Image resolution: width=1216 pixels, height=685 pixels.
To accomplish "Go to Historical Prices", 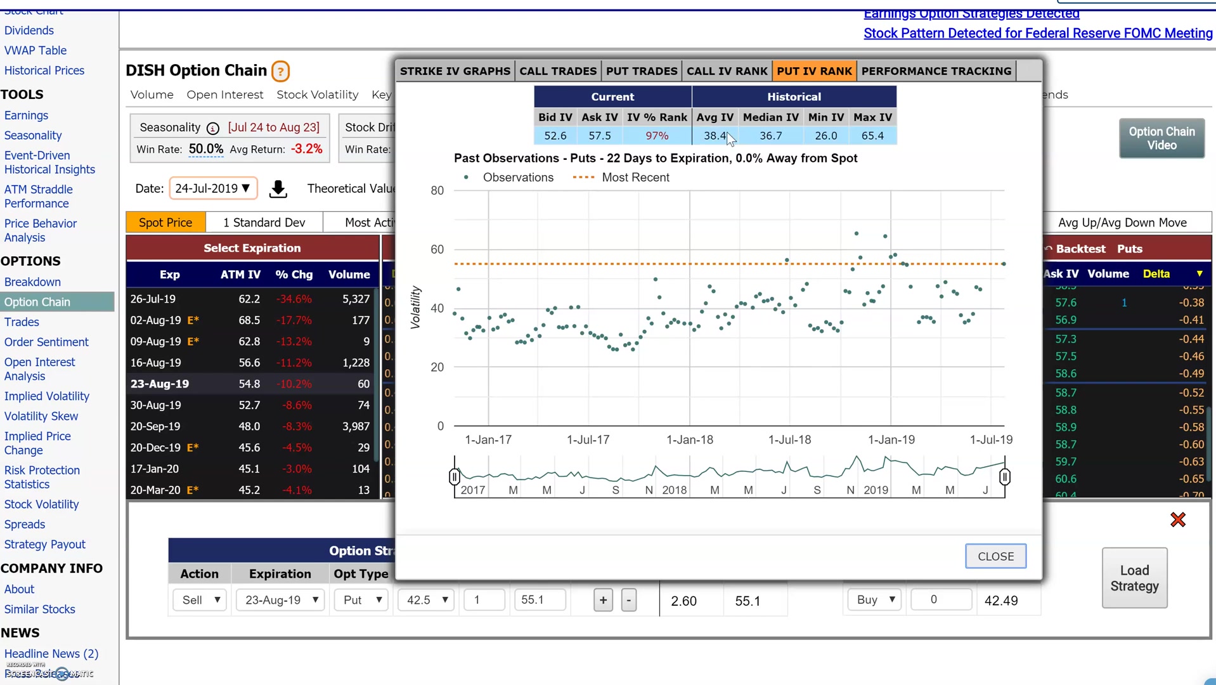I will tap(44, 71).
